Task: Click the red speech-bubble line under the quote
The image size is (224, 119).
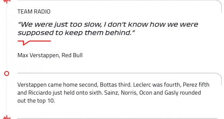Action: tap(34, 43)
